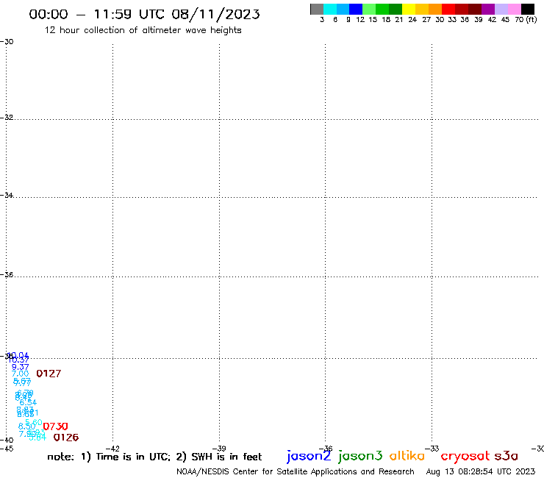Click the '7.00' wave height value
544x478 pixels.
click(20, 374)
